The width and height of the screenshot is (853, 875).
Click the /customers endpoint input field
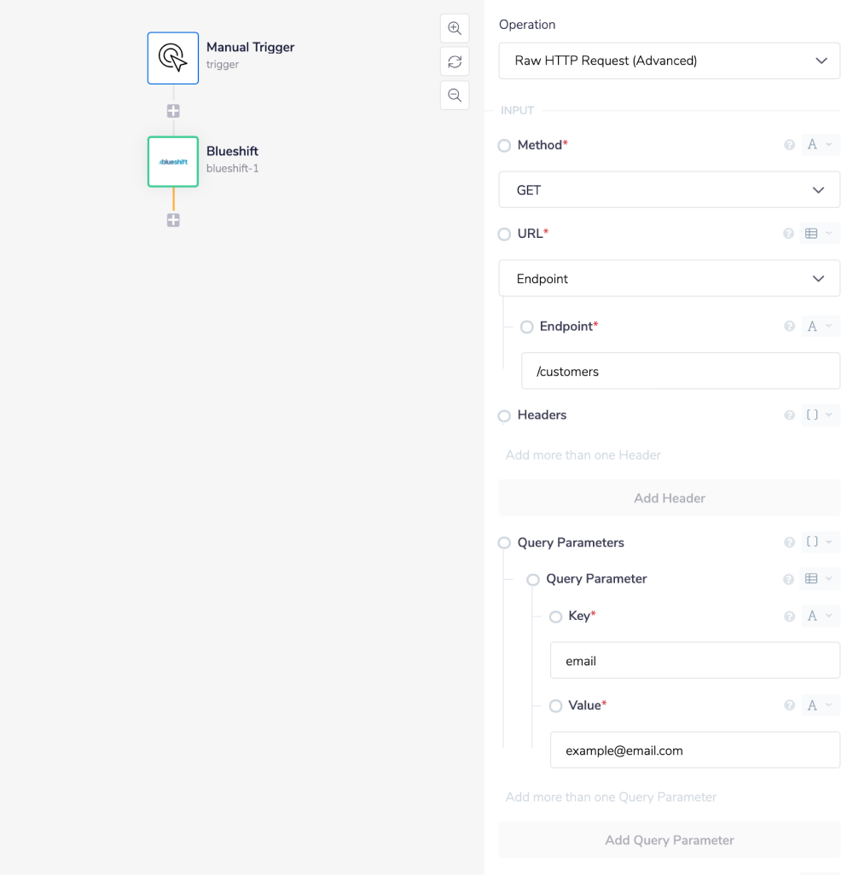coord(680,372)
